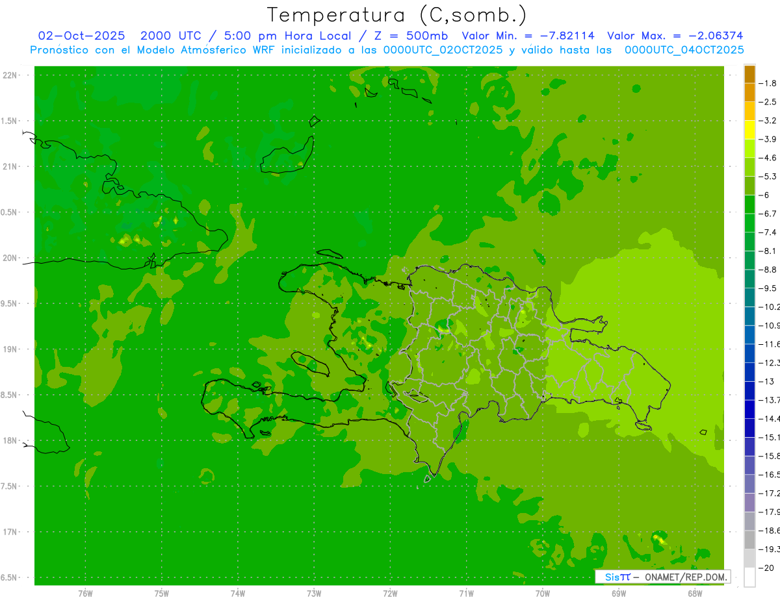The image size is (780, 602).
Task: Click the 68W longitude axis label
Action: [695, 594]
